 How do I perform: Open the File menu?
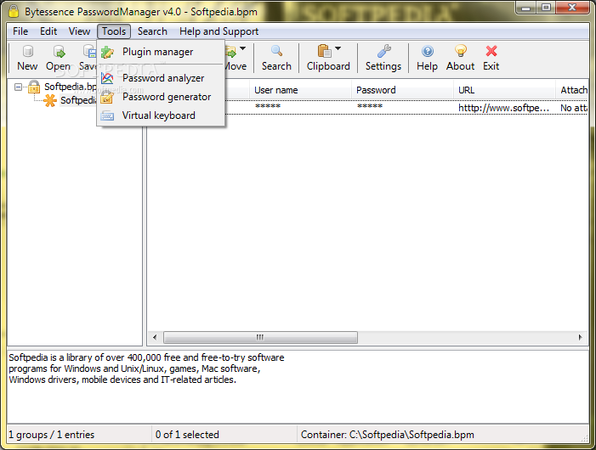pos(20,31)
